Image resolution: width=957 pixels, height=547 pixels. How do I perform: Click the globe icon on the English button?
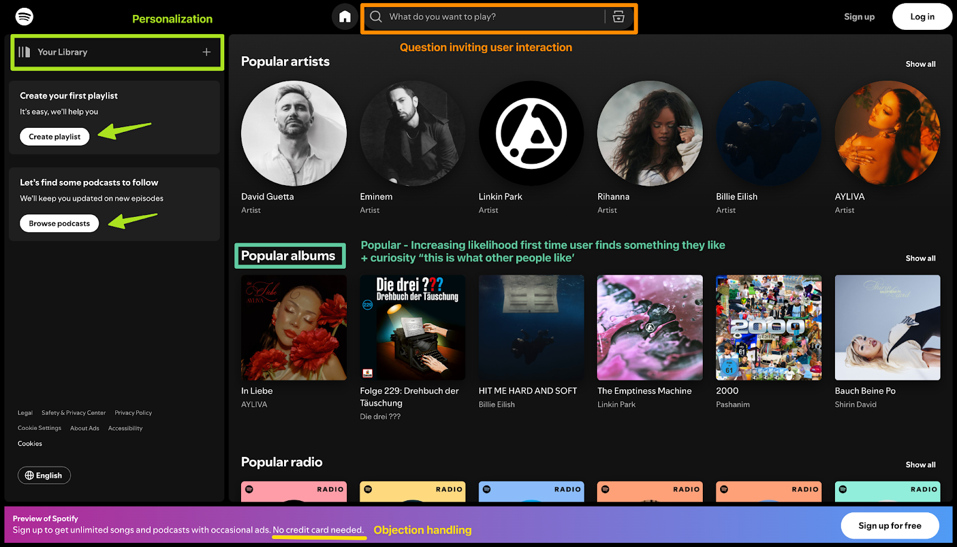[x=30, y=475]
